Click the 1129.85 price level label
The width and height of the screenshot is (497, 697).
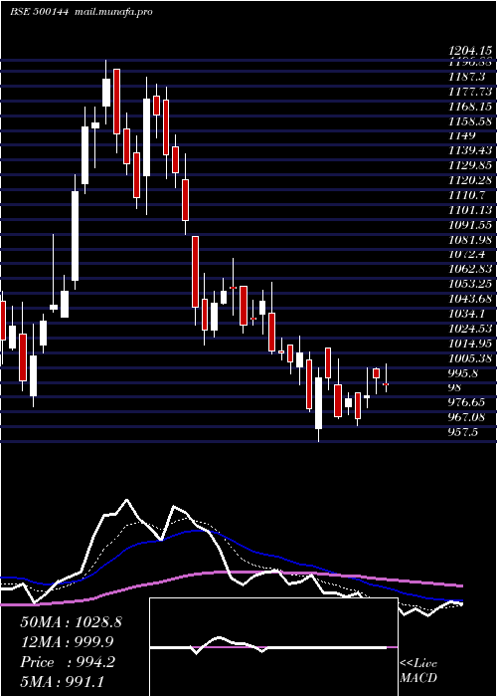tap(470, 165)
